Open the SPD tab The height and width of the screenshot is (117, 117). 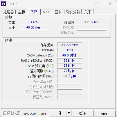46,12
